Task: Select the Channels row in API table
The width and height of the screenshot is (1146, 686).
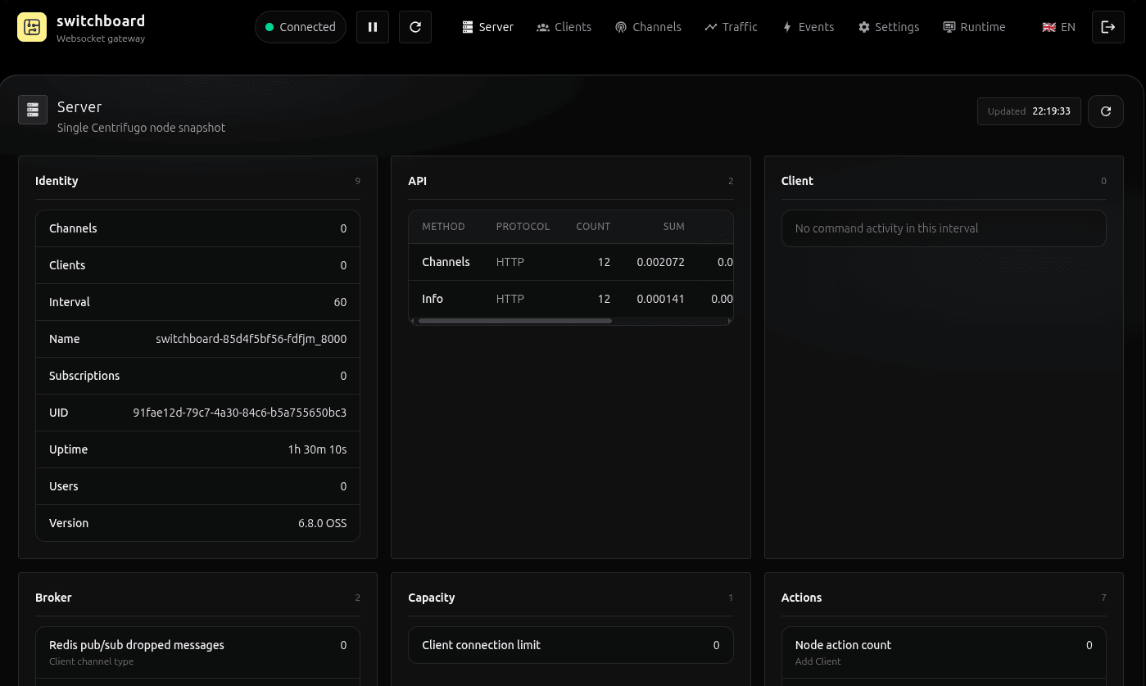Action: point(571,262)
